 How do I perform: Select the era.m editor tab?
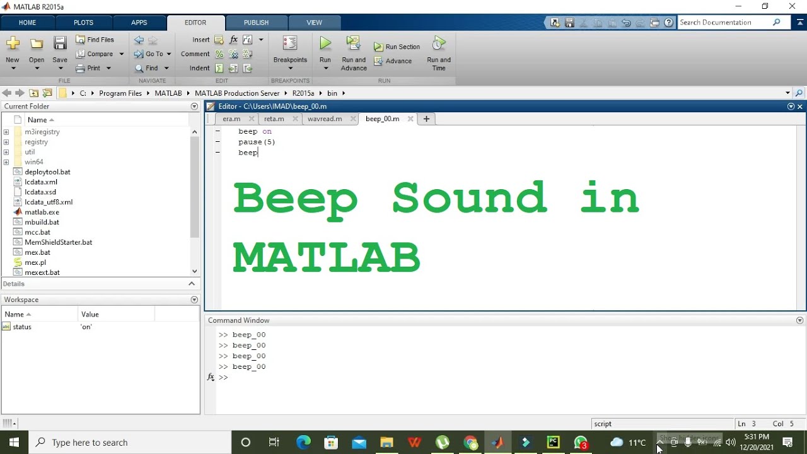231,119
